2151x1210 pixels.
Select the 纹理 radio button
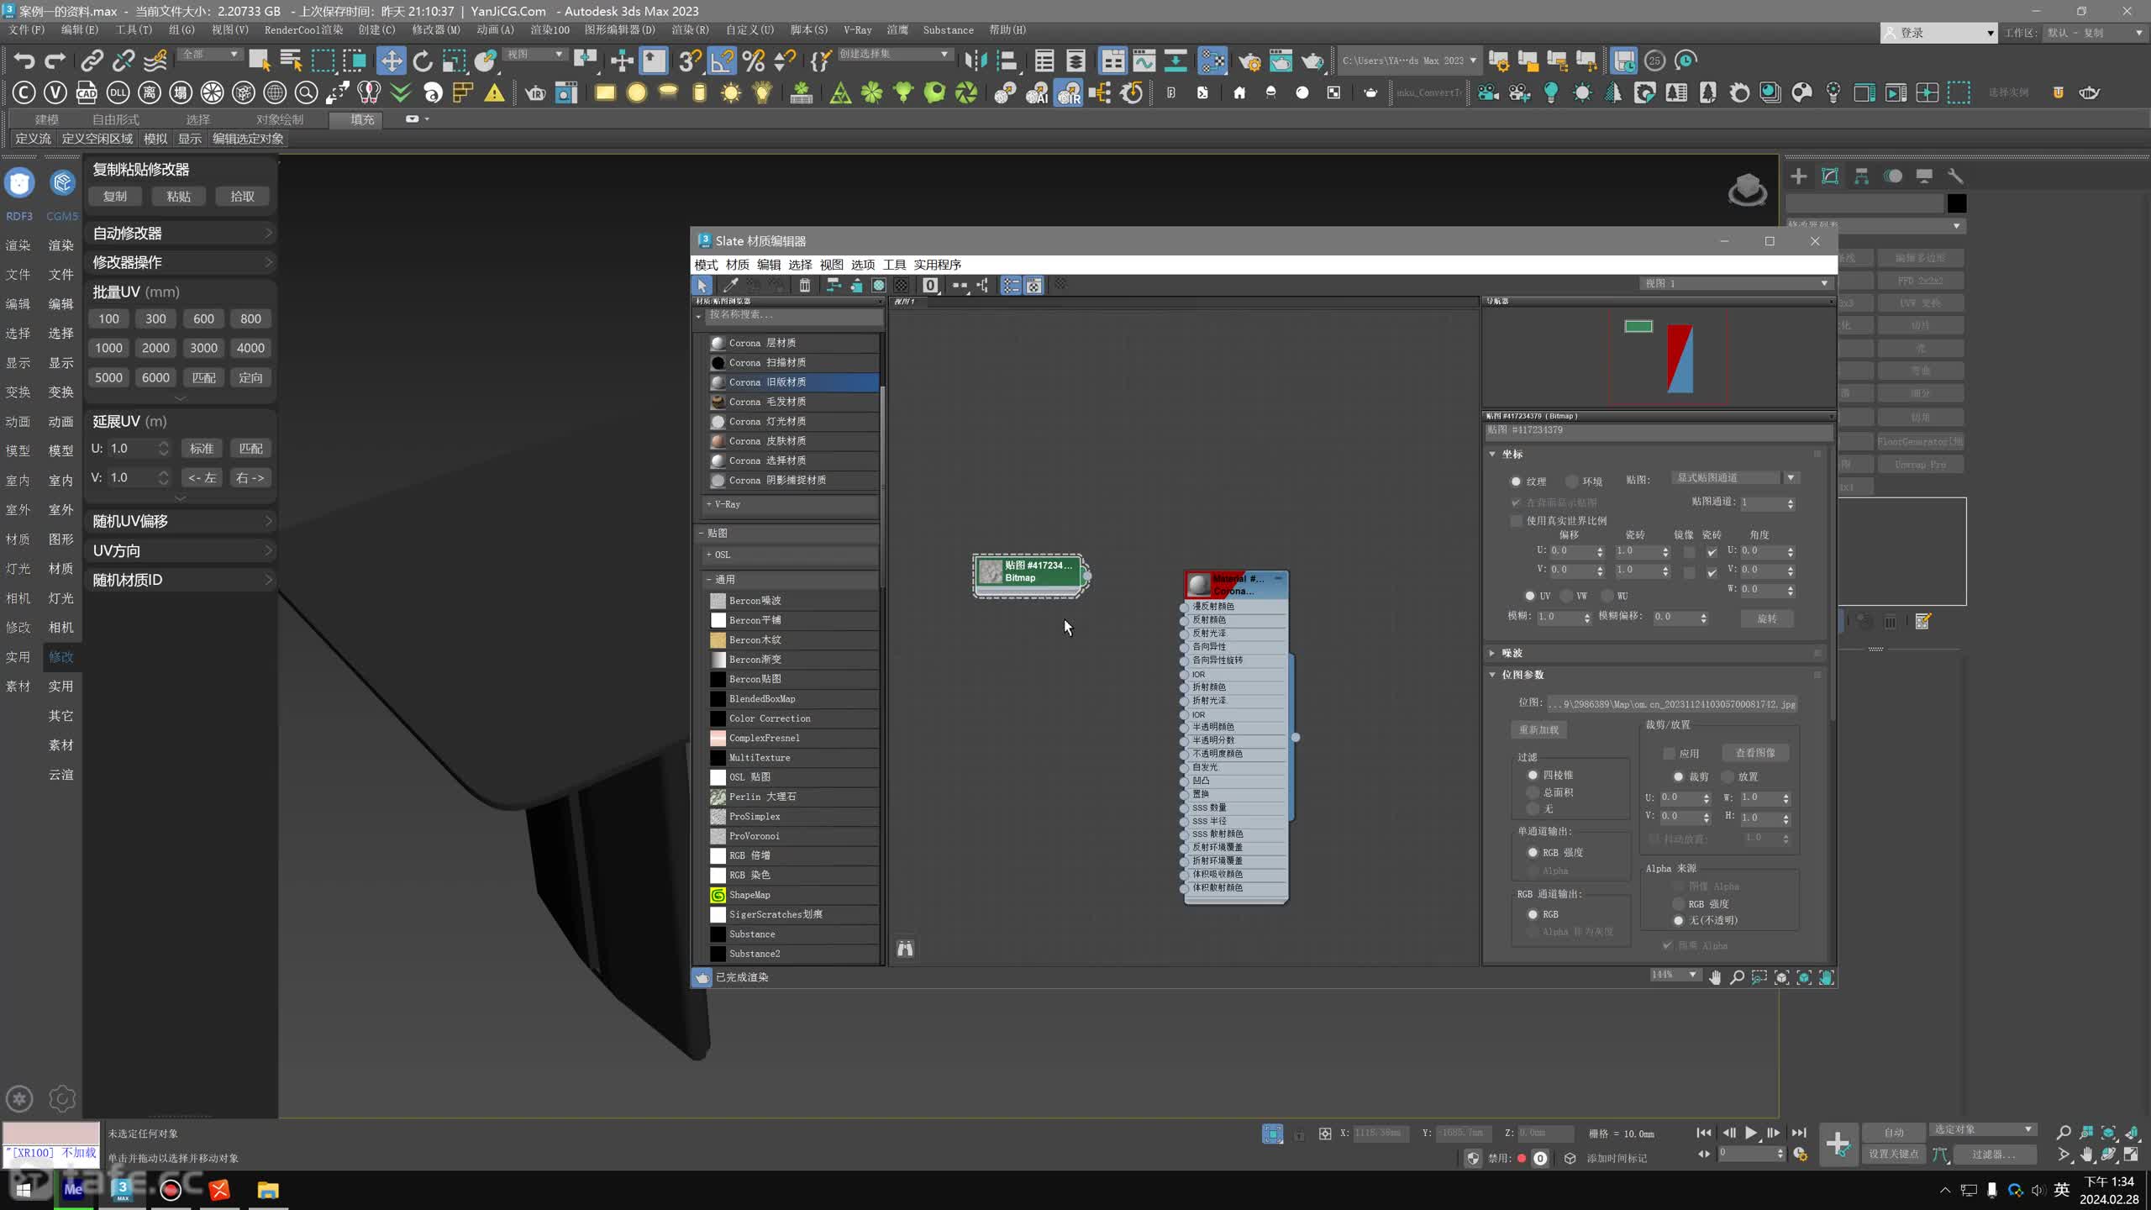[x=1516, y=481]
